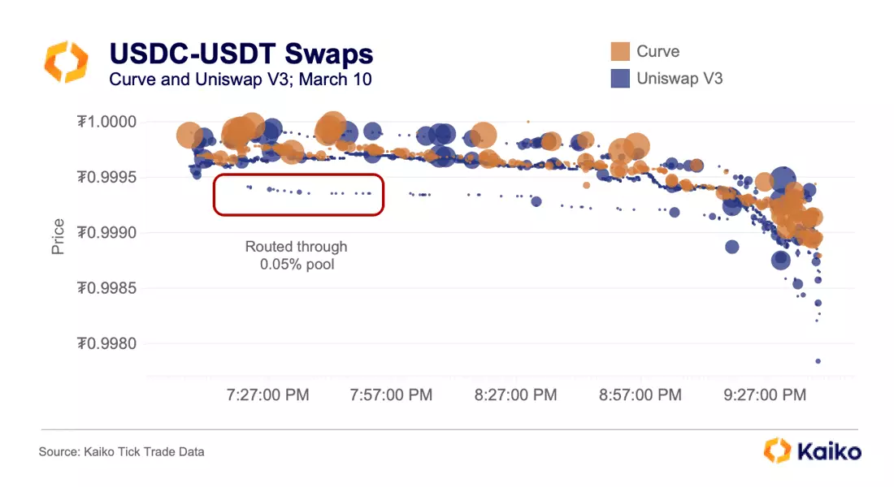This screenshot has width=894, height=487.
Task: Click the Curve legend label
Action: click(658, 51)
